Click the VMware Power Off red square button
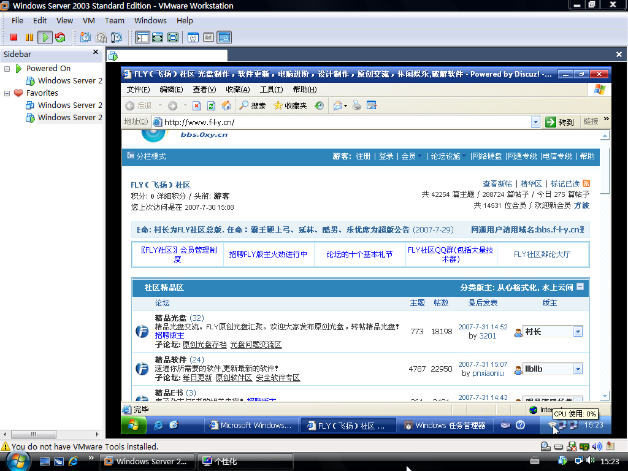The image size is (628, 471). 13,37
